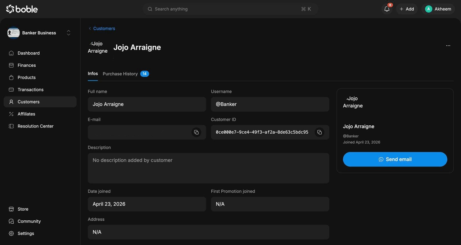Click the Description text area
The width and height of the screenshot is (461, 245).
click(209, 168)
